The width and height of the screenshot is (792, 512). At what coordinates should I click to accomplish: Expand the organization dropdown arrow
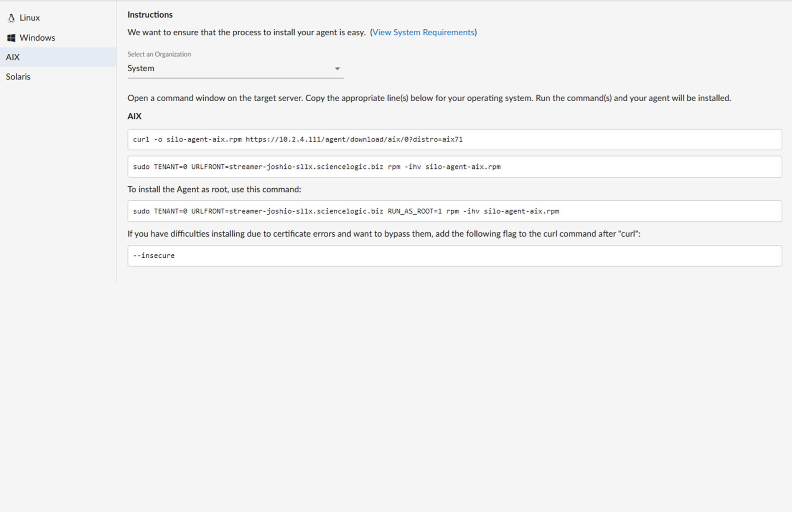point(337,69)
